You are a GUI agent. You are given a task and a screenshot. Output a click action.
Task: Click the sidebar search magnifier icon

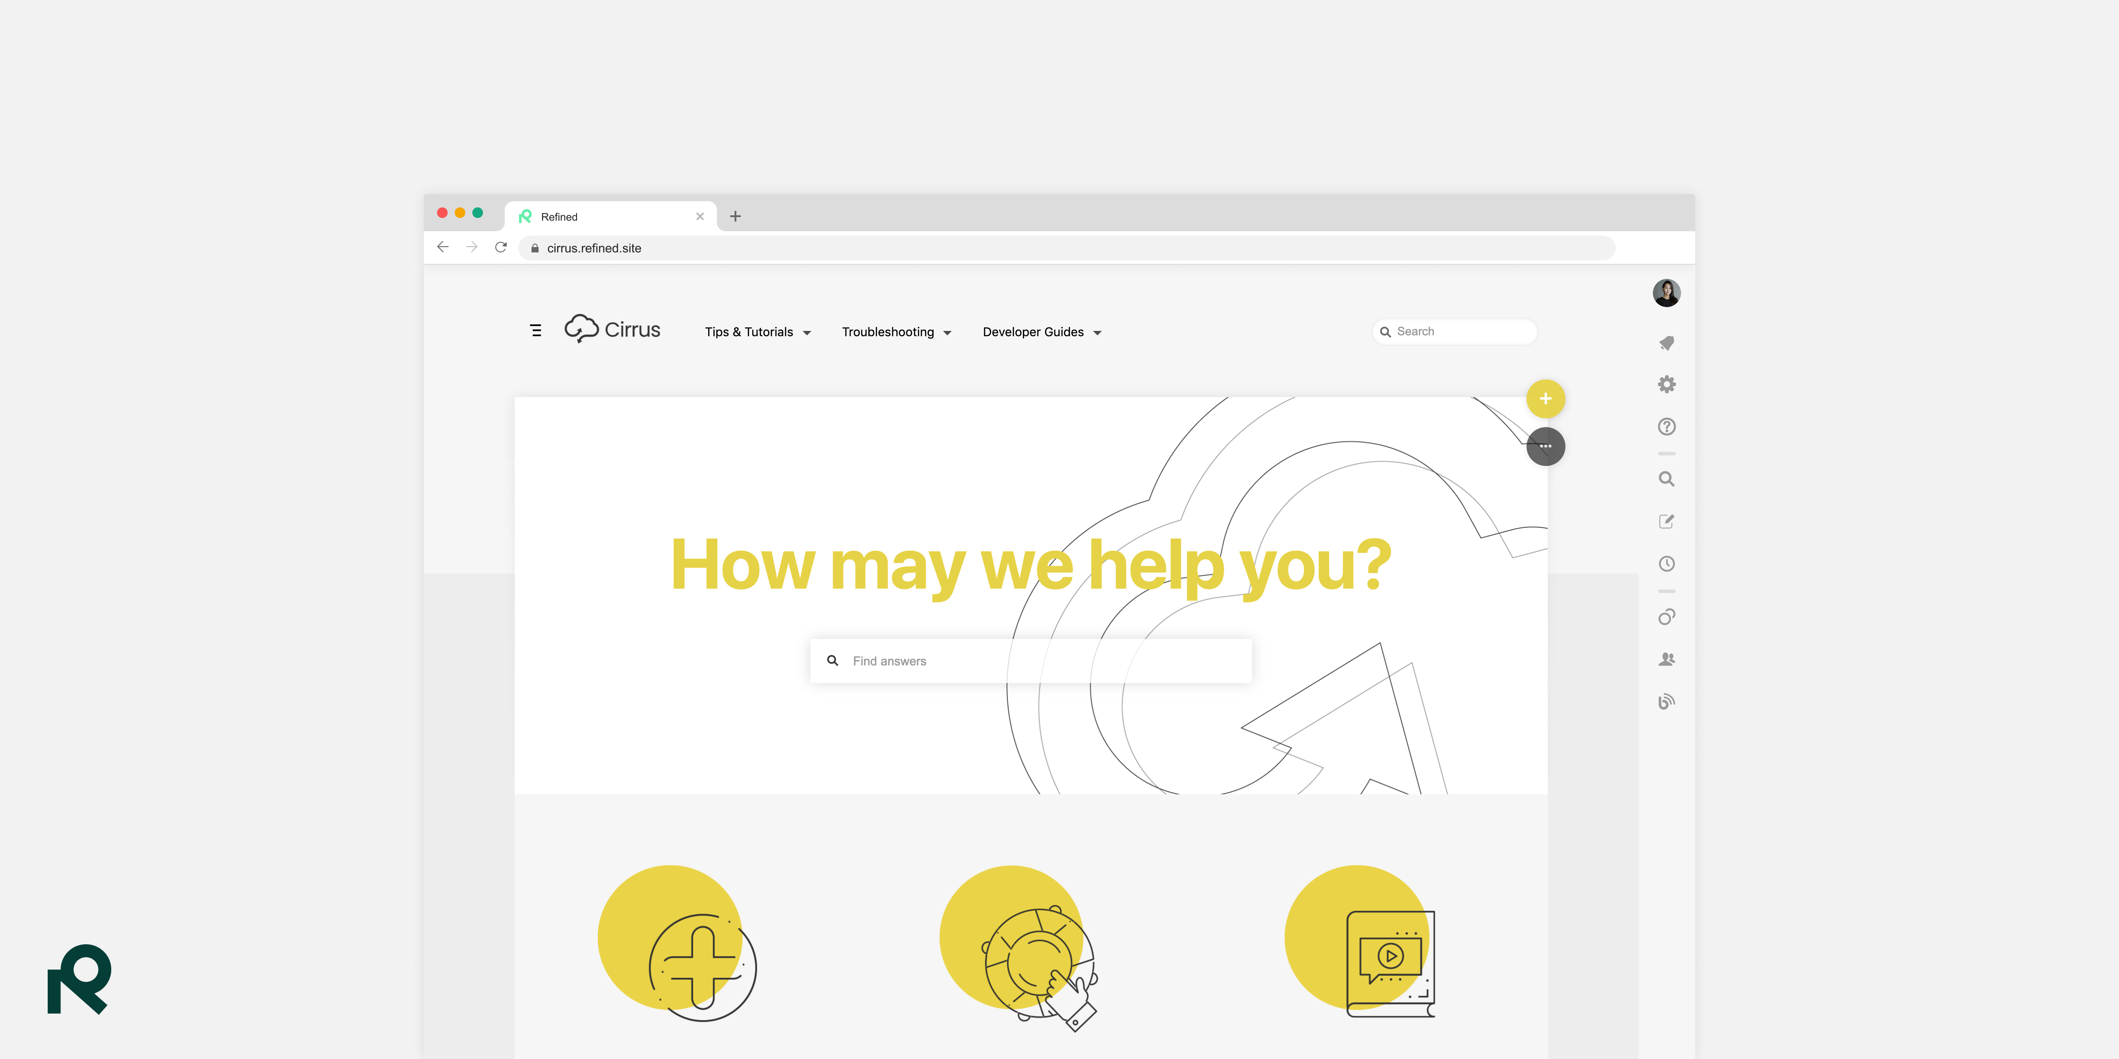coord(1667,479)
